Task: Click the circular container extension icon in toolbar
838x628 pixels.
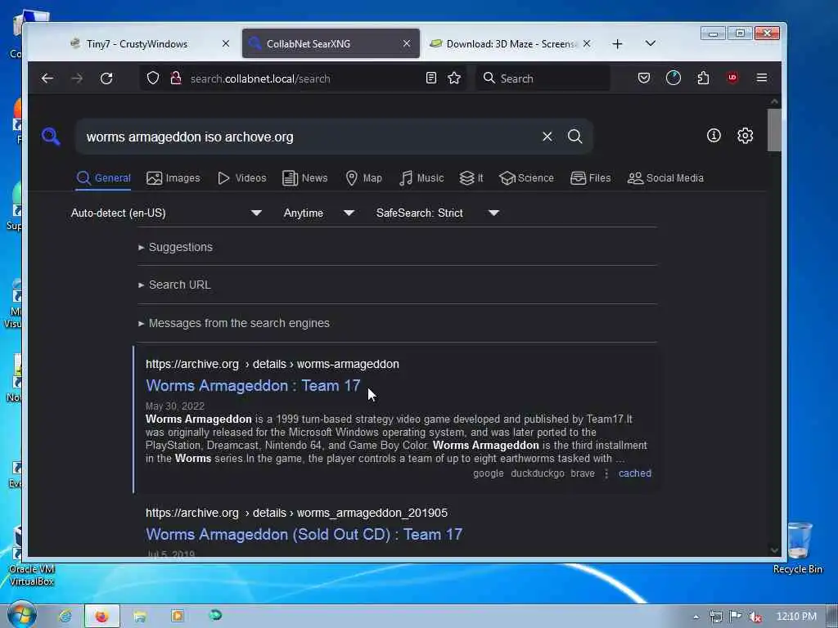Action: click(674, 78)
